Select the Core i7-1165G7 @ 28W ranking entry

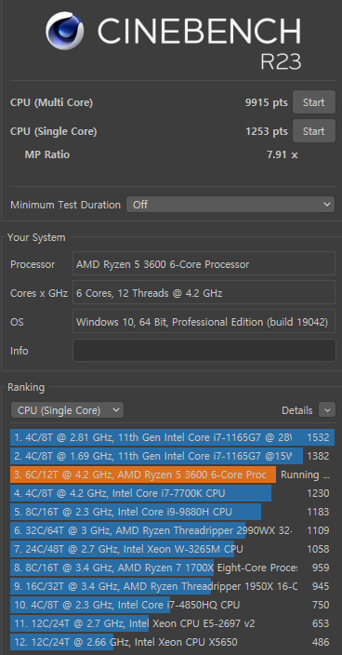pos(172,438)
